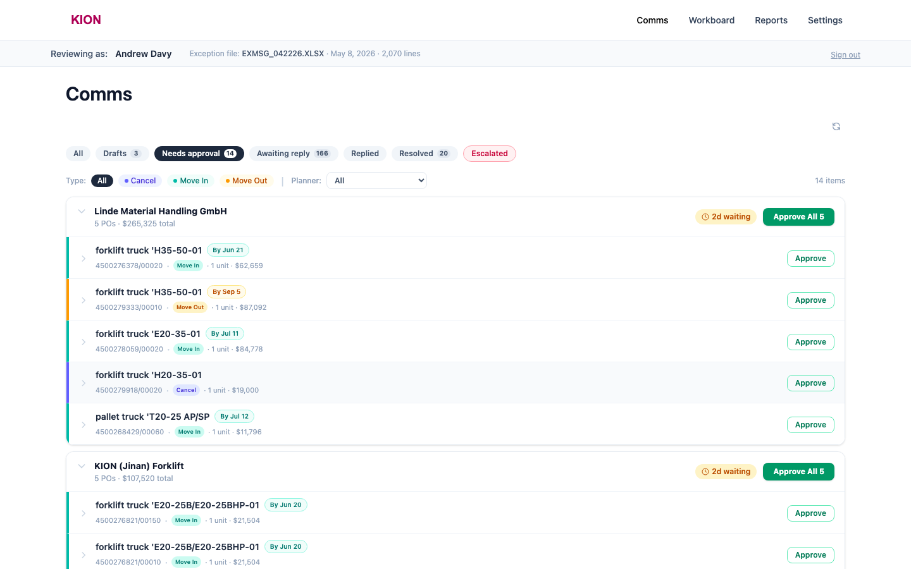911x569 pixels.
Task: Expand the 4500279333/00010 Move Out row chevron
Action: pyautogui.click(x=84, y=300)
